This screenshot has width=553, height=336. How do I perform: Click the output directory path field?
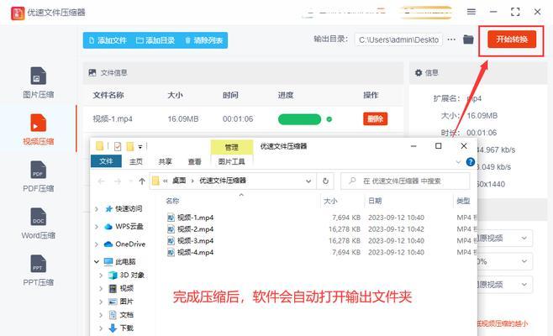pos(398,39)
